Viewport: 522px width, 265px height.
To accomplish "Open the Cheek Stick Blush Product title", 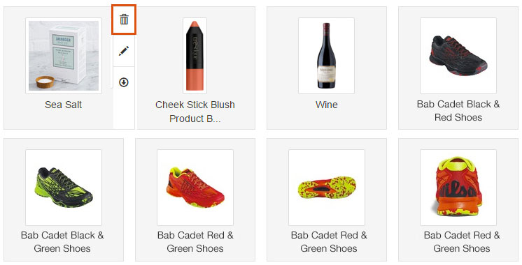I will pyautogui.click(x=195, y=112).
